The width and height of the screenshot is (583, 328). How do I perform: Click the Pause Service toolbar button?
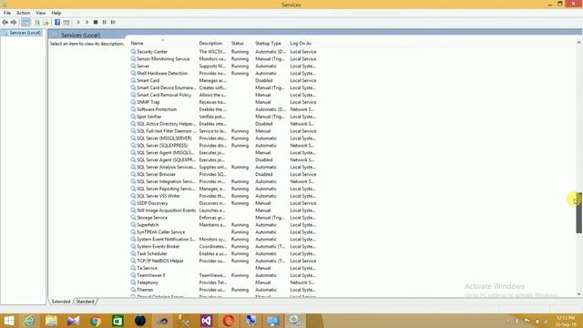[x=105, y=22]
